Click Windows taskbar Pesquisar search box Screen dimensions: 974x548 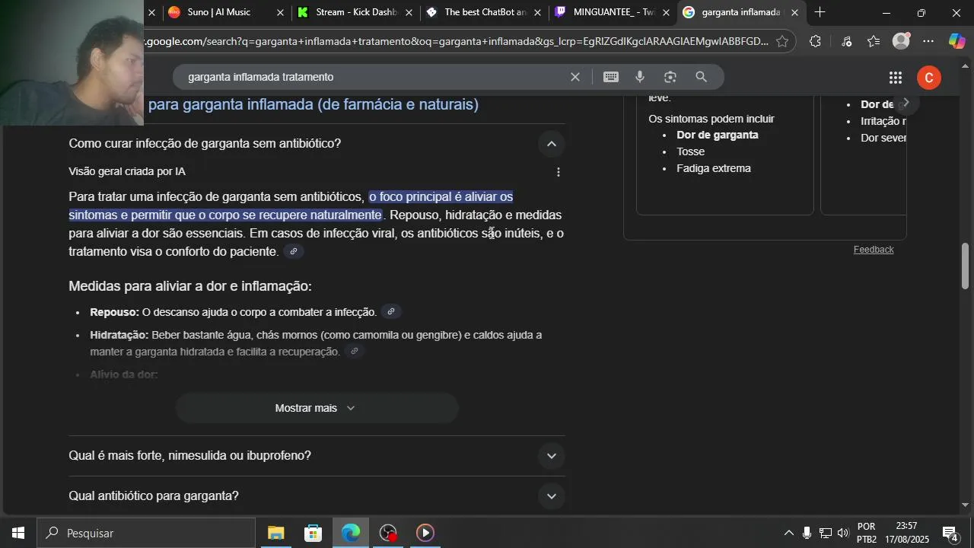tap(146, 533)
